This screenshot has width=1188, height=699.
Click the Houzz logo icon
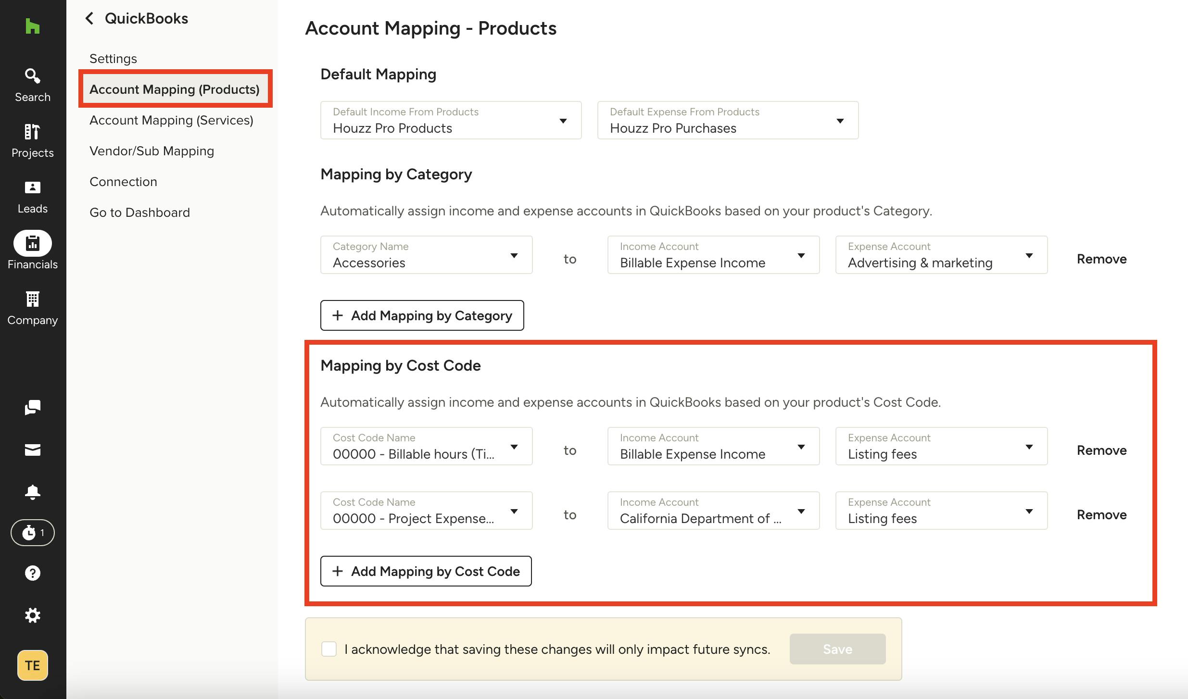point(32,26)
